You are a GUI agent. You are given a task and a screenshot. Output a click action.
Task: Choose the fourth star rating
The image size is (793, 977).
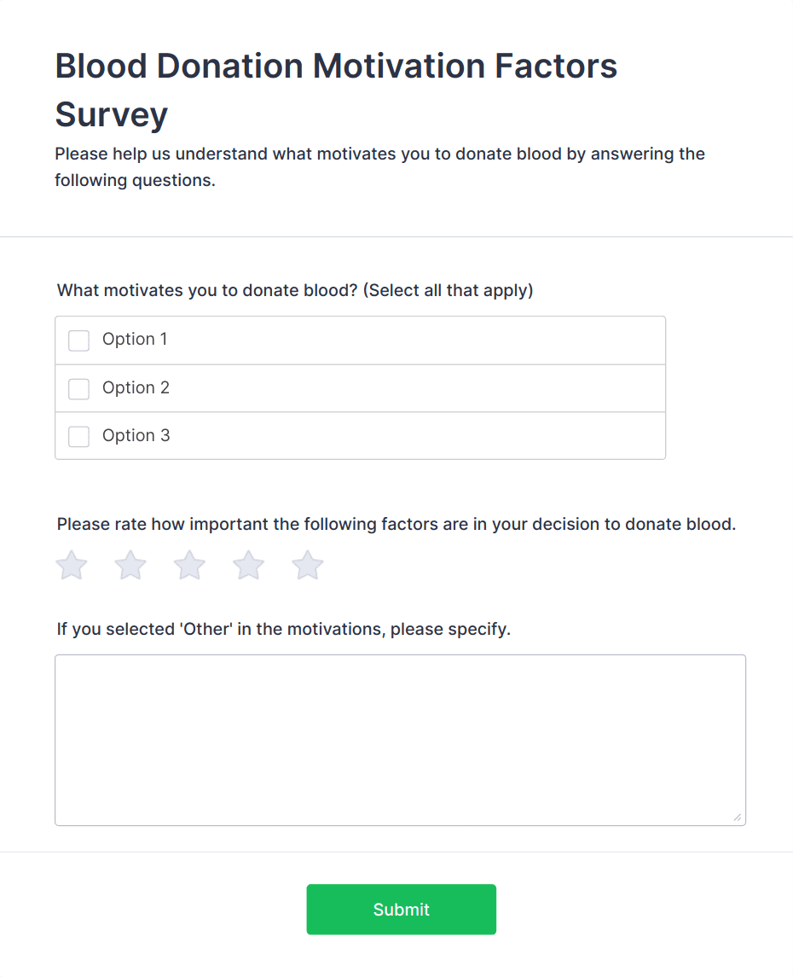248,565
